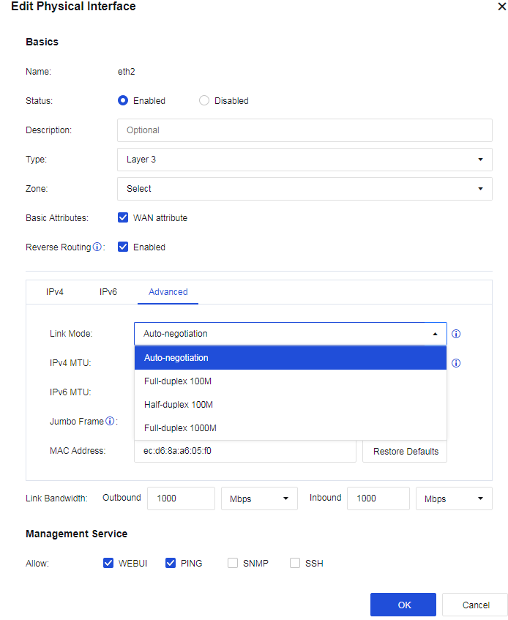Enable SSH management access

tap(295, 564)
